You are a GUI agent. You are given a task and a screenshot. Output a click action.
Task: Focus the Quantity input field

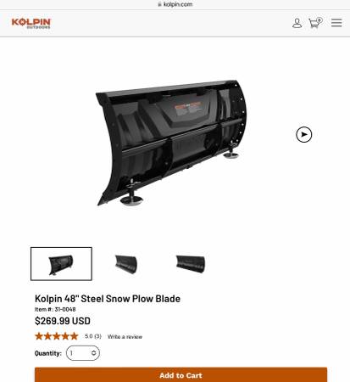click(x=83, y=353)
